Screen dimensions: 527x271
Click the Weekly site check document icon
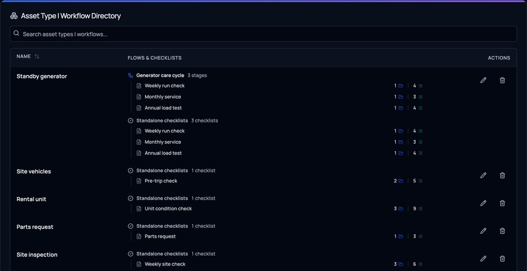coord(139,264)
